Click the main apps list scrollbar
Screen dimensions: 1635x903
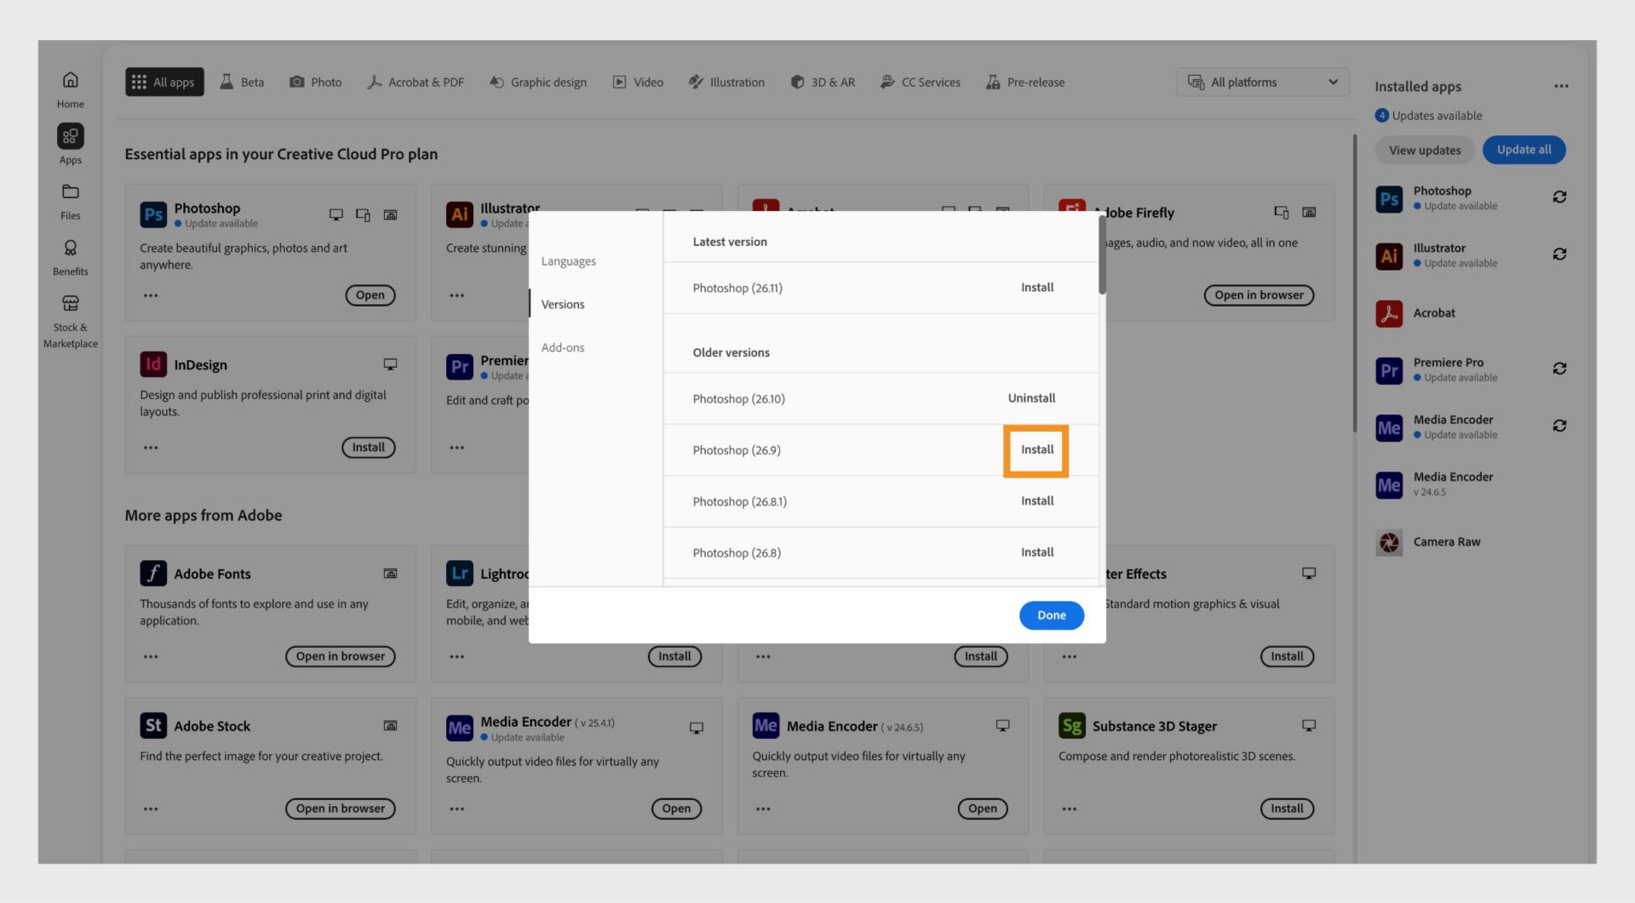(x=1354, y=283)
